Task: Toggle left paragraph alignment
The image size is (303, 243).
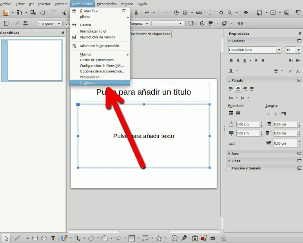Action: pos(231,89)
